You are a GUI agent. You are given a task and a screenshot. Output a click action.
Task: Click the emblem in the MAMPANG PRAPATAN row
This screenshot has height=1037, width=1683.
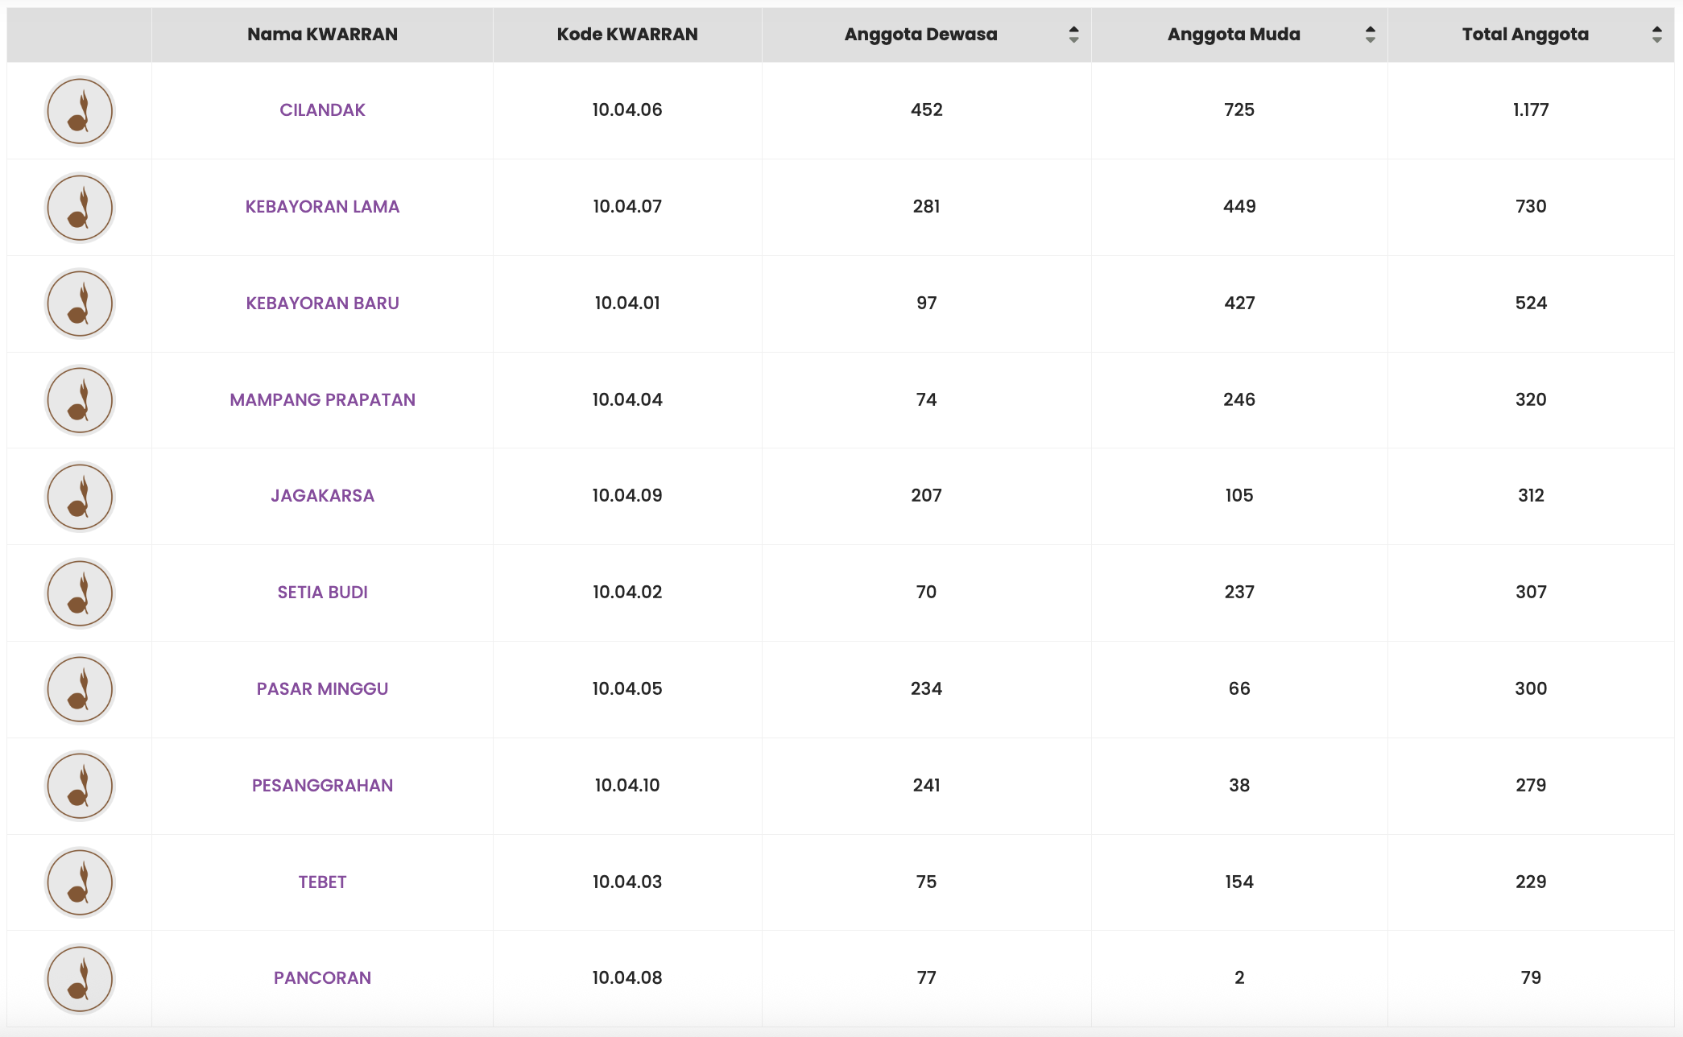click(80, 400)
